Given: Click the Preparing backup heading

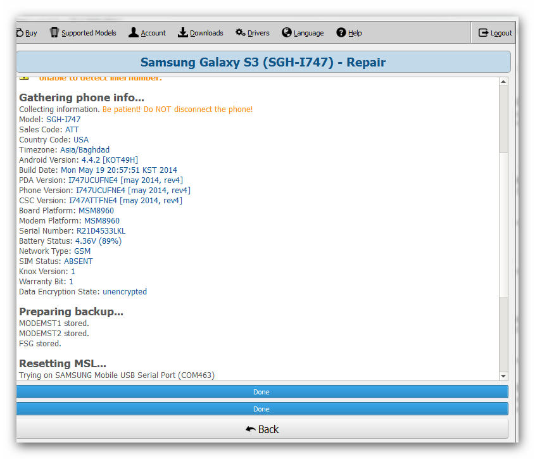Looking at the screenshot, I should [71, 311].
